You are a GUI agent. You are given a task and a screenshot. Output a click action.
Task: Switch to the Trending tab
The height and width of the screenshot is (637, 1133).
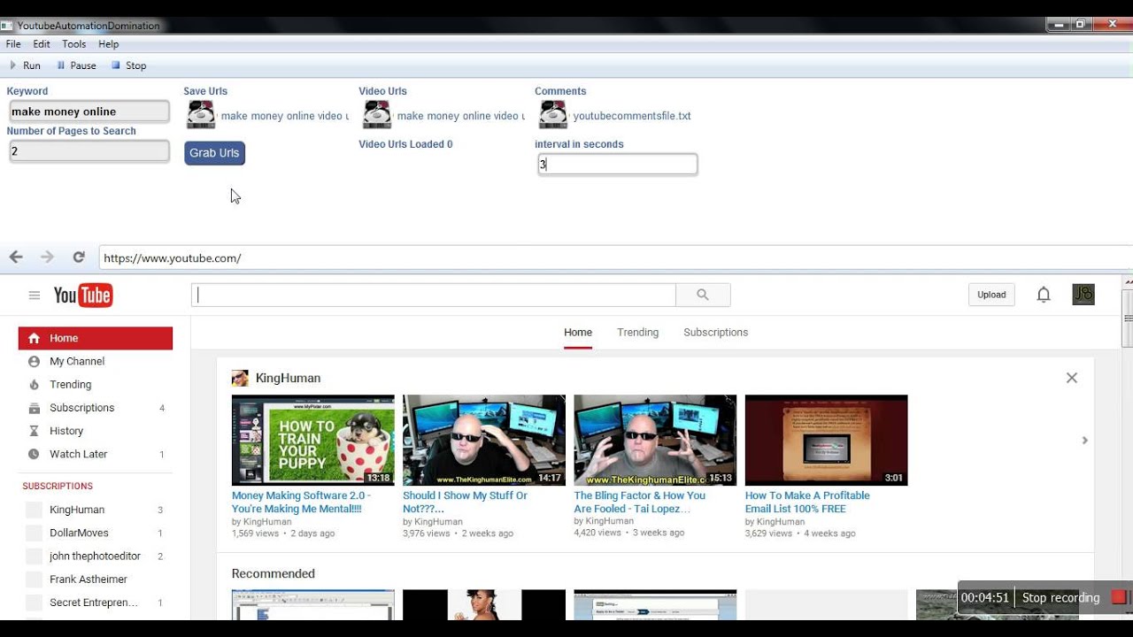point(638,333)
